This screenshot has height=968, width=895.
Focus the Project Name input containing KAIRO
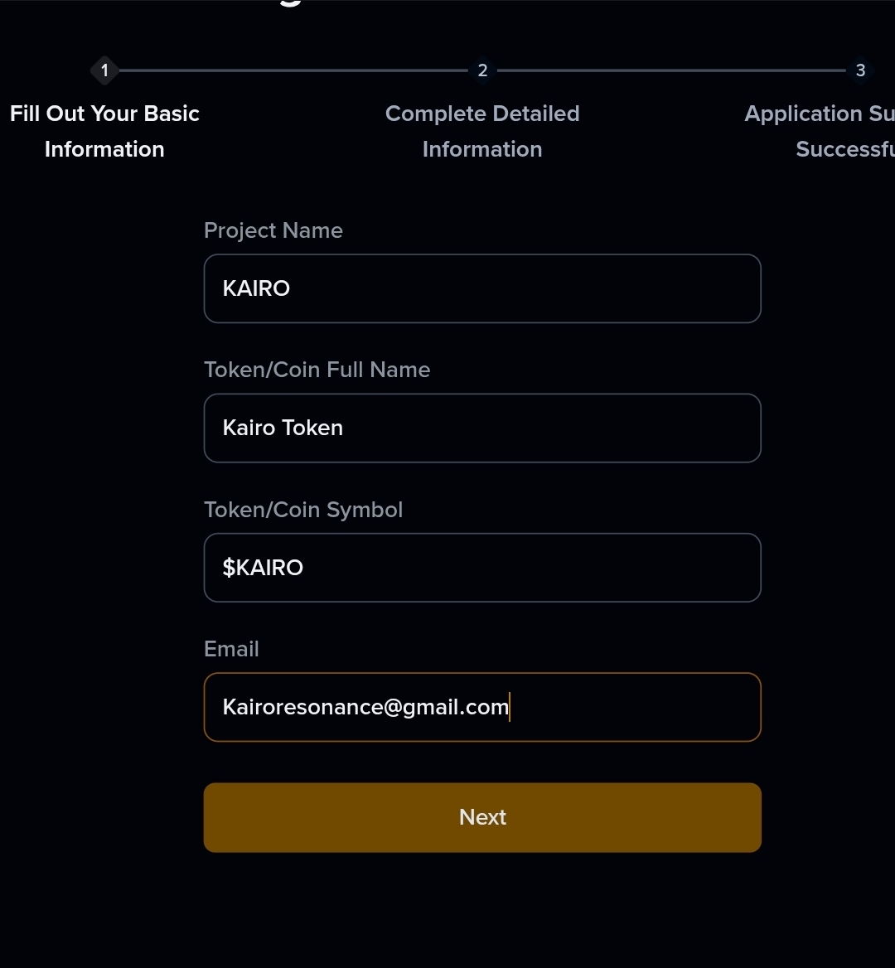point(482,288)
